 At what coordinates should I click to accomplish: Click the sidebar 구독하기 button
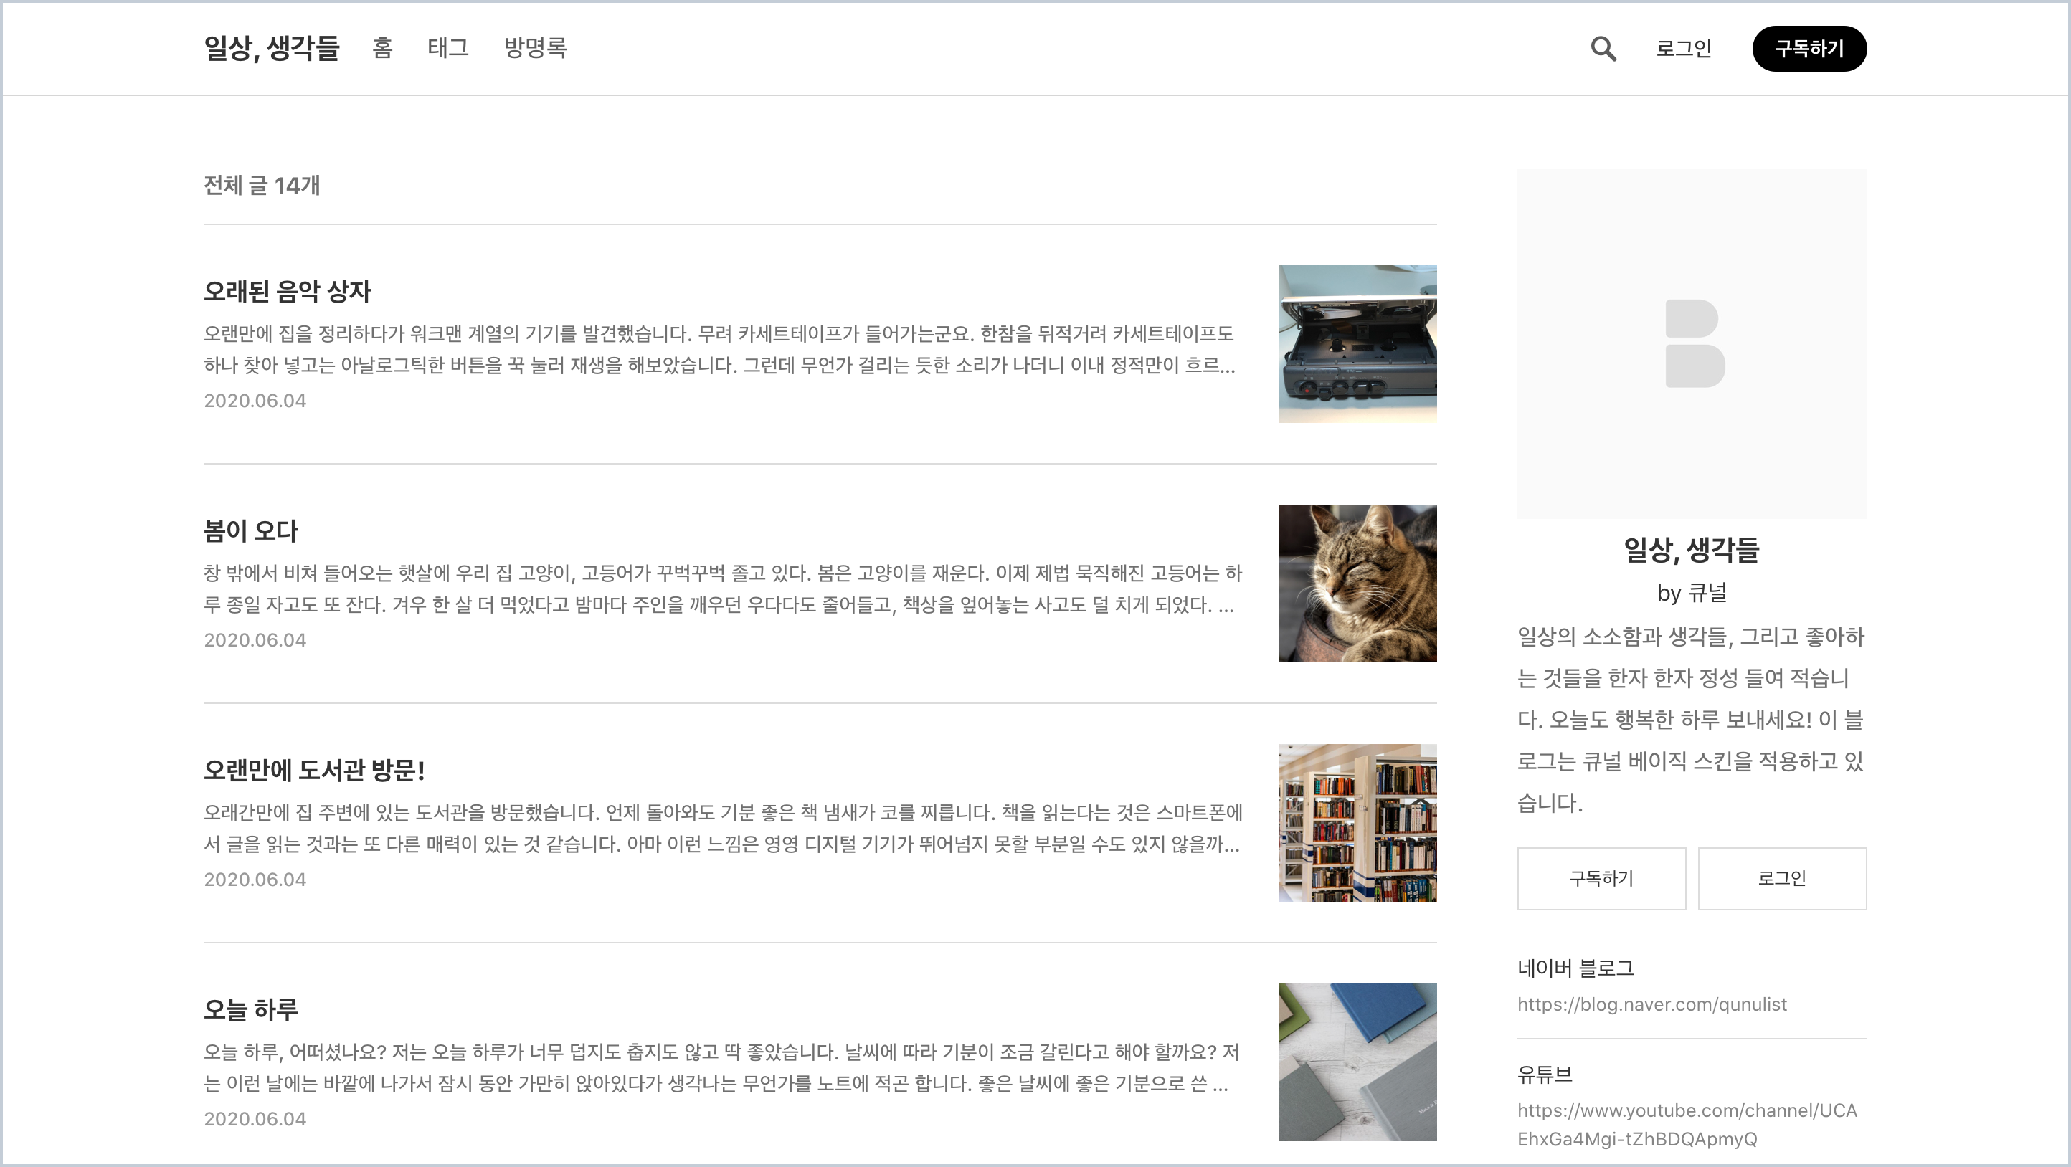click(1601, 877)
